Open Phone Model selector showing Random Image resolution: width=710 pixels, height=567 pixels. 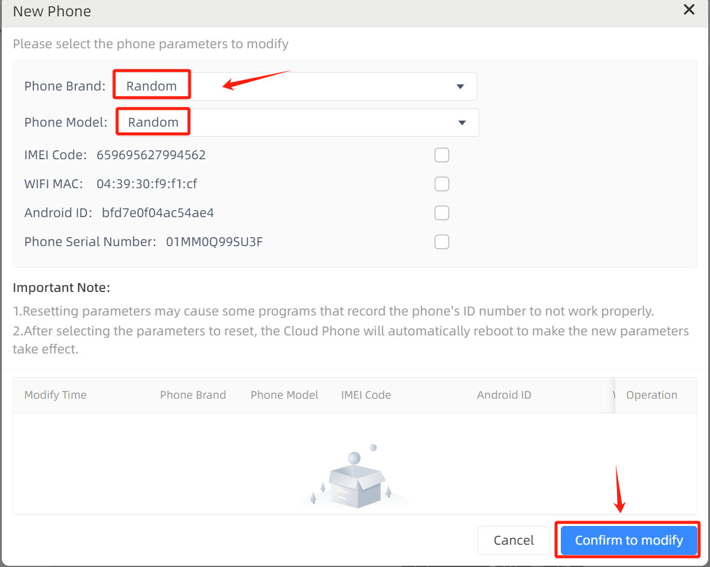tap(296, 122)
